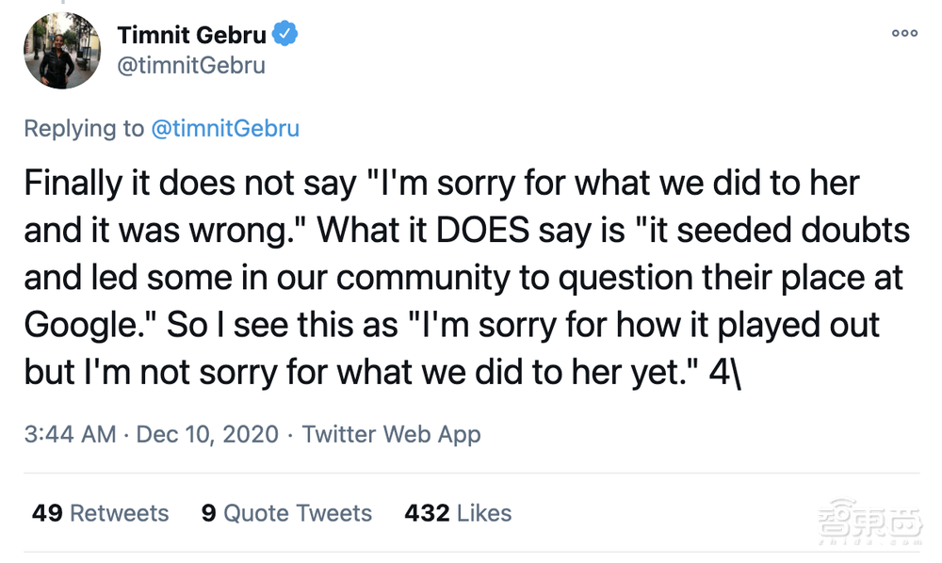Viewport: 942px width, 563px height.
Task: Follow the Replying to @timnitGebru mention link
Action: [225, 129]
